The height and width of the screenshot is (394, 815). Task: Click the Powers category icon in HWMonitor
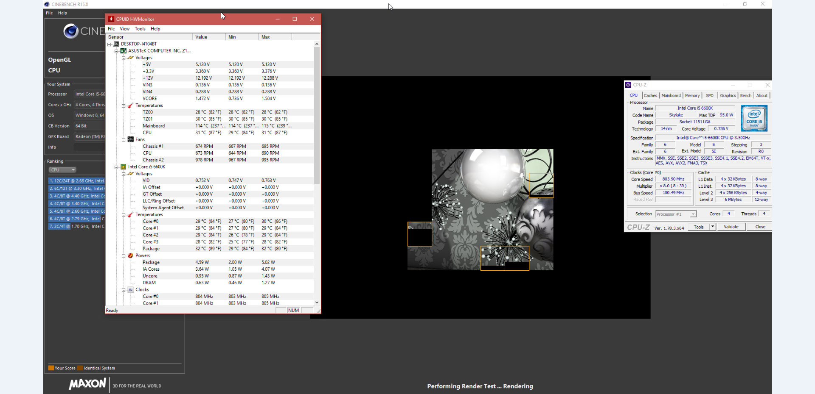(x=131, y=255)
